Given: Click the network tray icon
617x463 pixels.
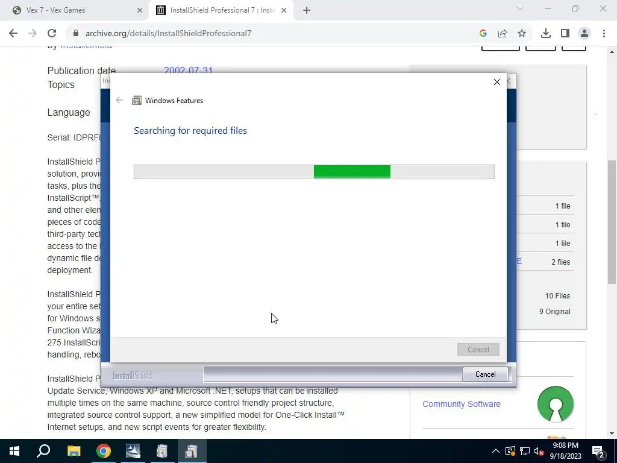Looking at the screenshot, I should coord(525,451).
